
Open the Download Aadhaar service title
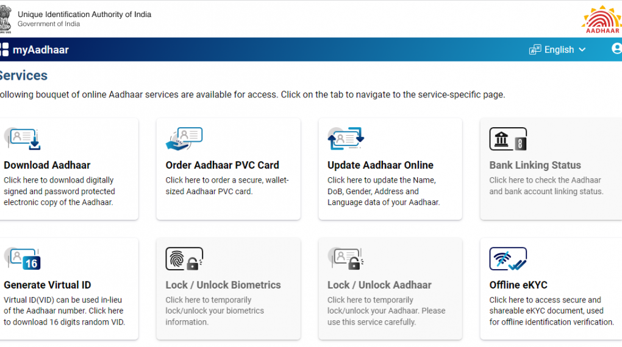tap(47, 165)
